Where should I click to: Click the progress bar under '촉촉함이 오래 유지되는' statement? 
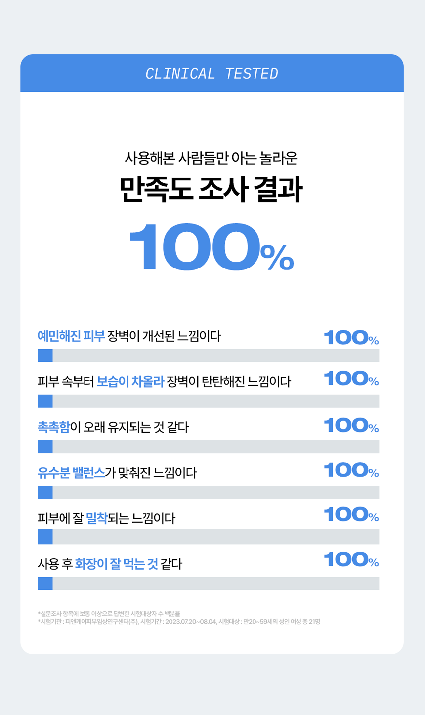click(208, 447)
